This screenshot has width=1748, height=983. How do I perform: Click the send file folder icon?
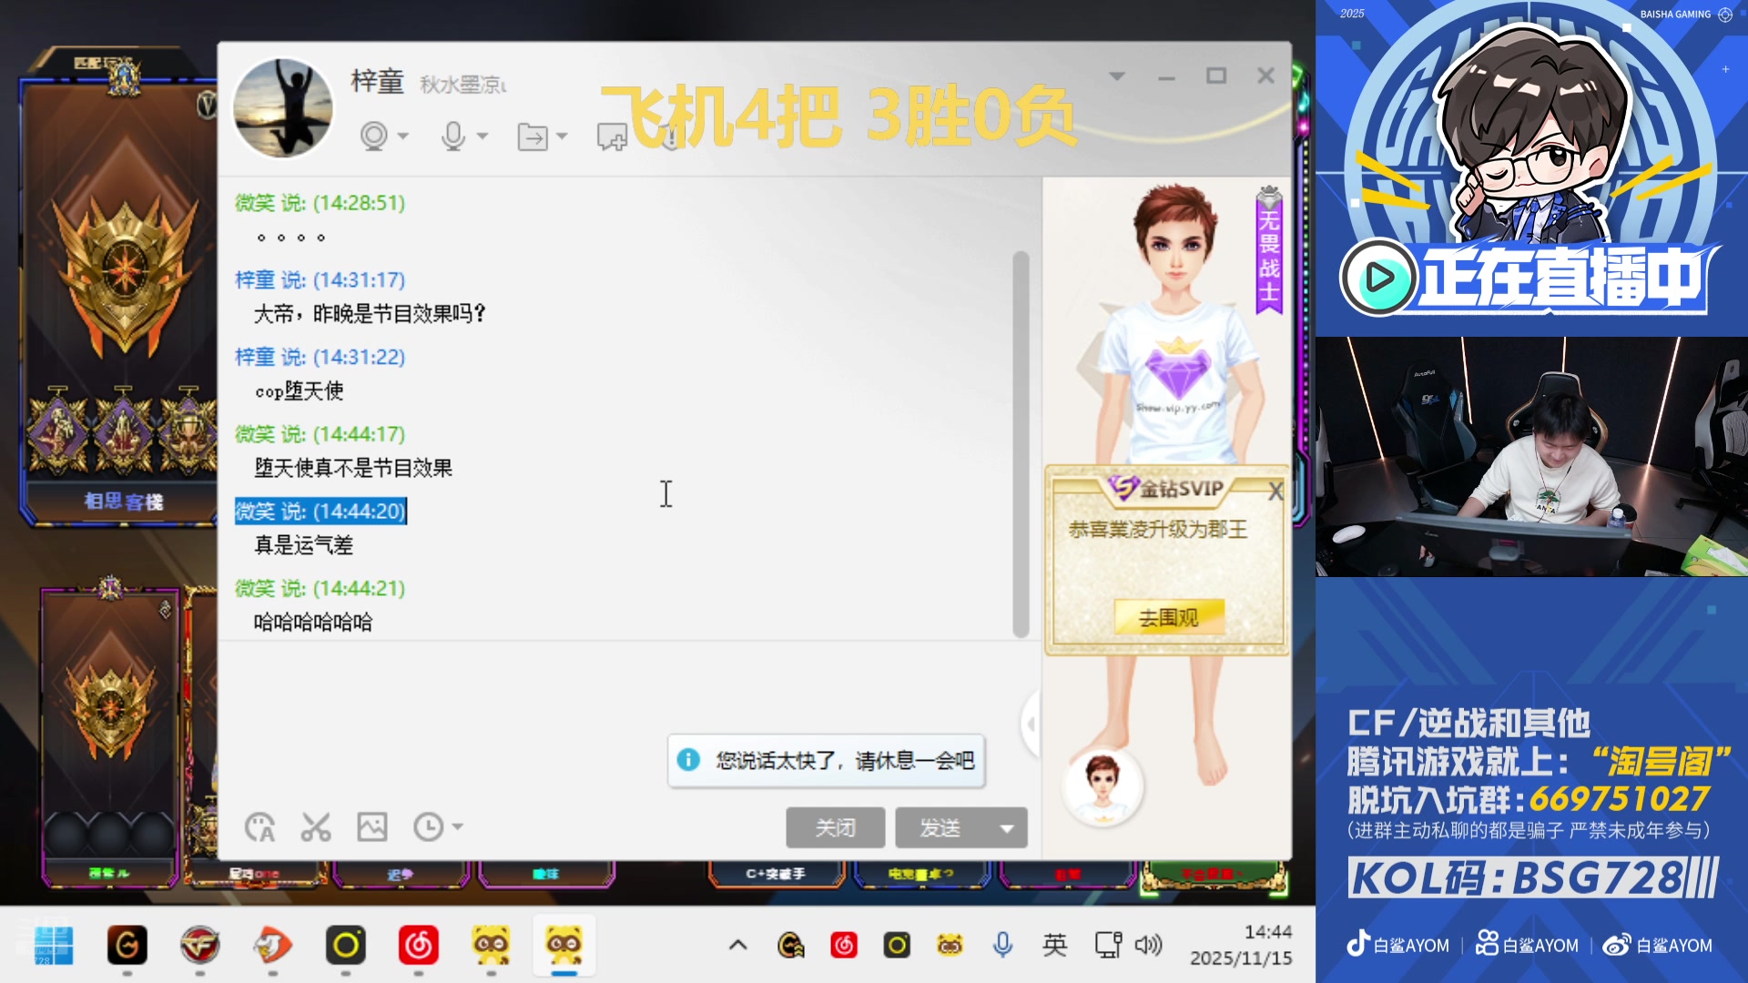click(533, 137)
